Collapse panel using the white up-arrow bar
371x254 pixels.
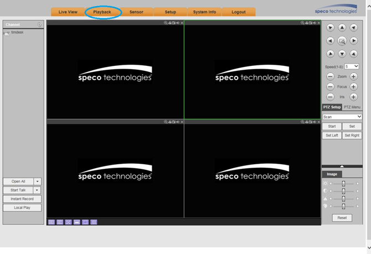pos(342,166)
